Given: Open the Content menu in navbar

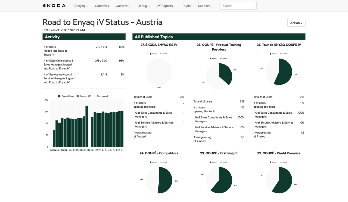Looking at the screenshot, I should tap(123, 6).
